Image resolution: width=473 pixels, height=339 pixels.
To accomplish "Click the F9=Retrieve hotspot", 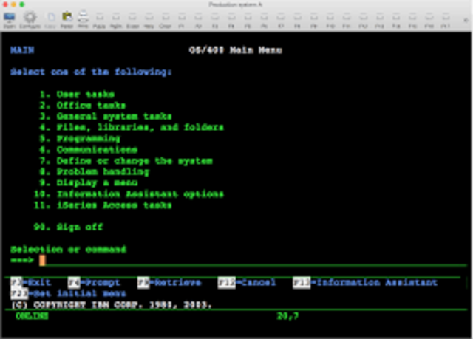I will 169,282.
